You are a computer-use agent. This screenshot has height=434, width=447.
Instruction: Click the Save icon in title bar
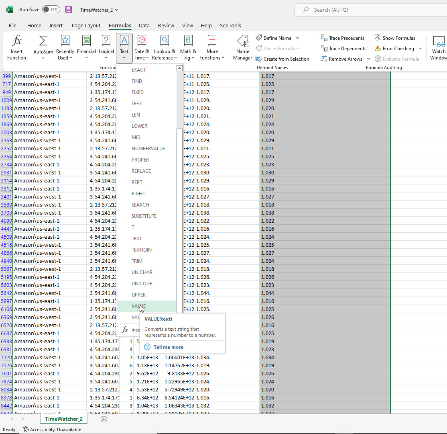pos(69,10)
